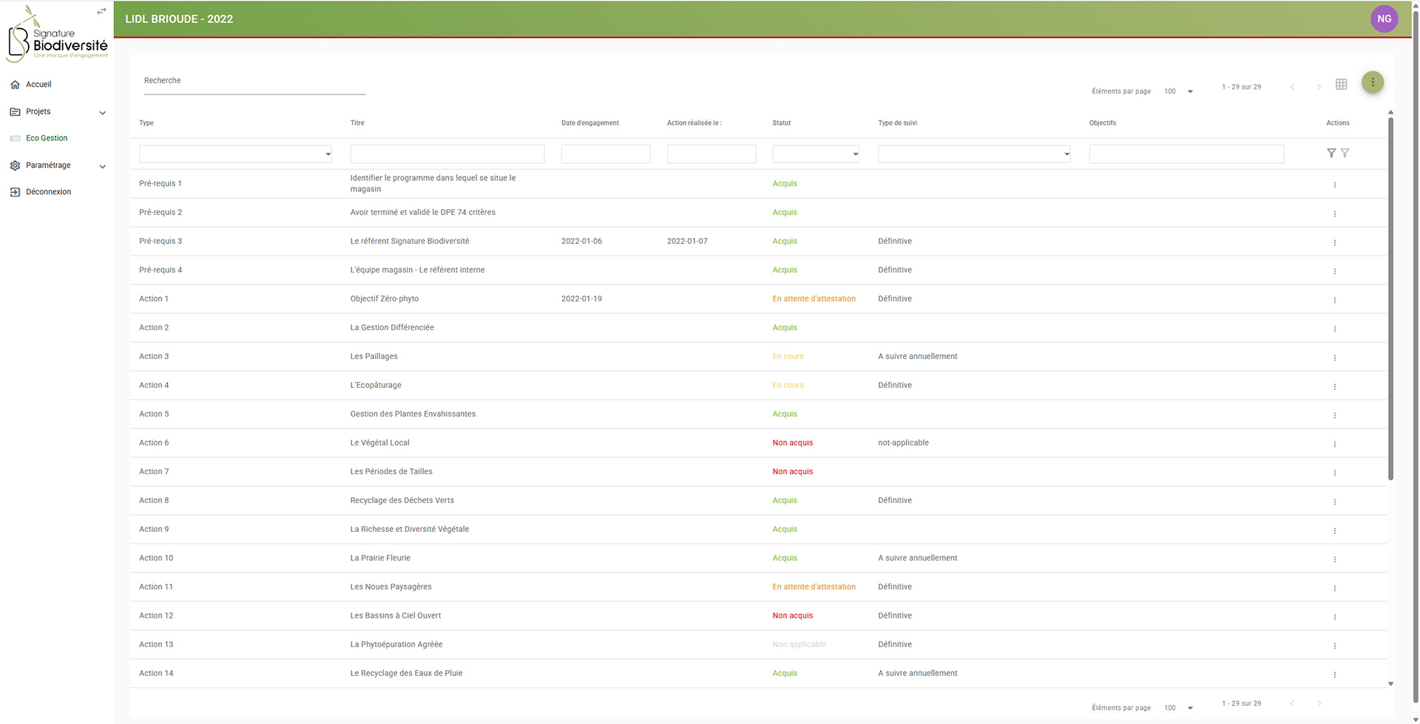
Task: Click Déconnexion to log out
Action: tap(48, 192)
